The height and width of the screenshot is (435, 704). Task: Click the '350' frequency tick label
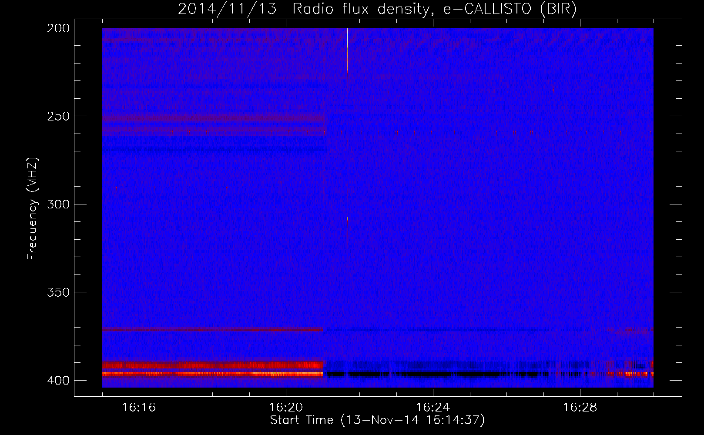[58, 292]
